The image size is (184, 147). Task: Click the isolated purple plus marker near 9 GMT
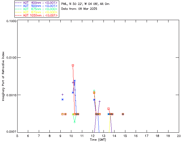[x=63, y=94]
